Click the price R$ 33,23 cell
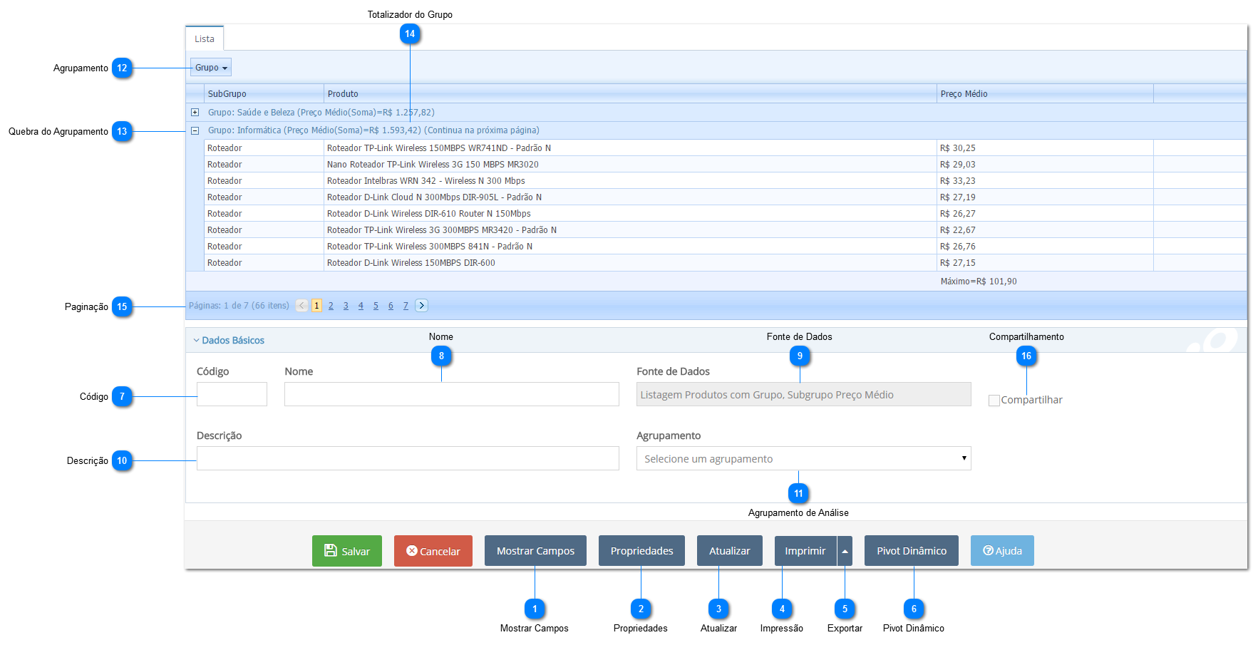The width and height of the screenshot is (1253, 645). tap(1045, 181)
